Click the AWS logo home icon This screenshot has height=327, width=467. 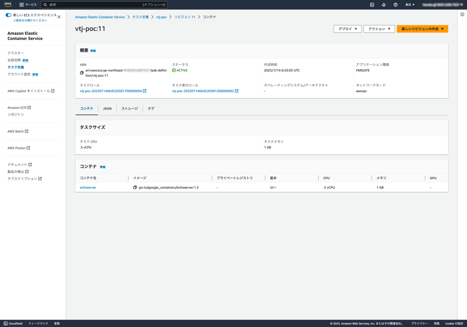pos(8,5)
